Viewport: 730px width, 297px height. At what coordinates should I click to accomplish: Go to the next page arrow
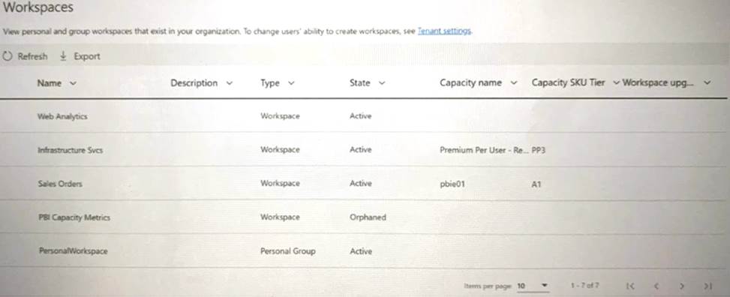[682, 286]
